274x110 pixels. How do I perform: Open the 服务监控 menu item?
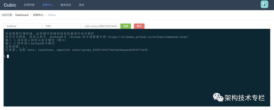66,5
